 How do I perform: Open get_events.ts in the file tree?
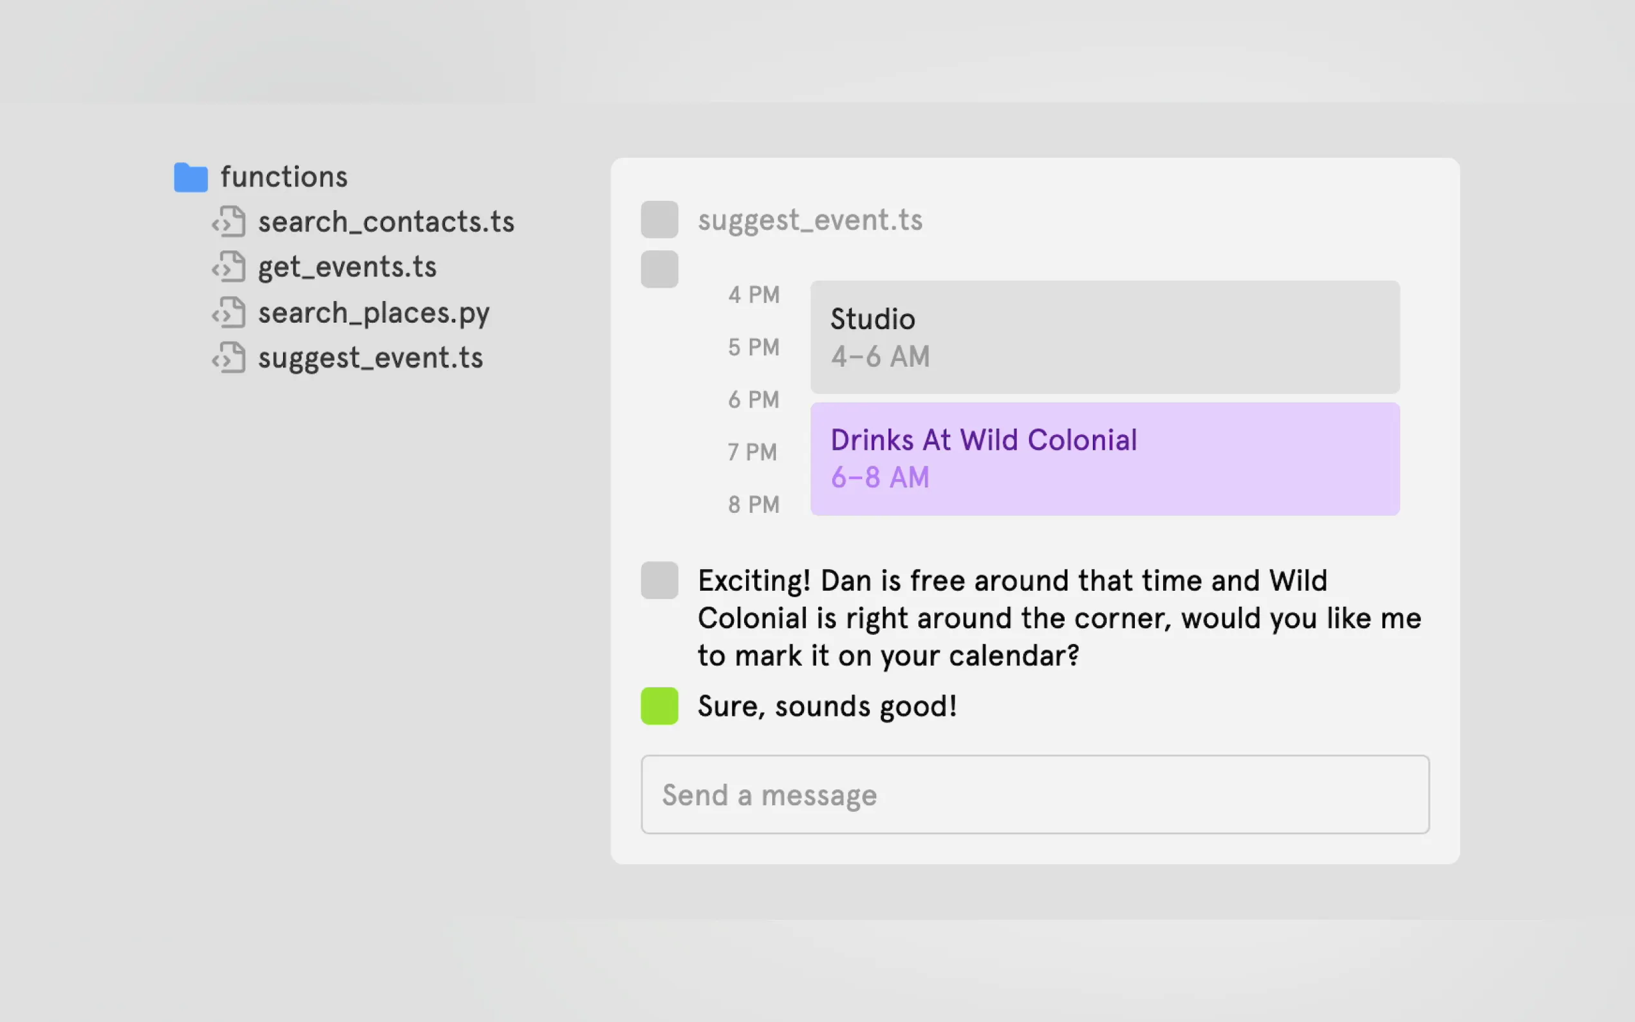point(348,267)
